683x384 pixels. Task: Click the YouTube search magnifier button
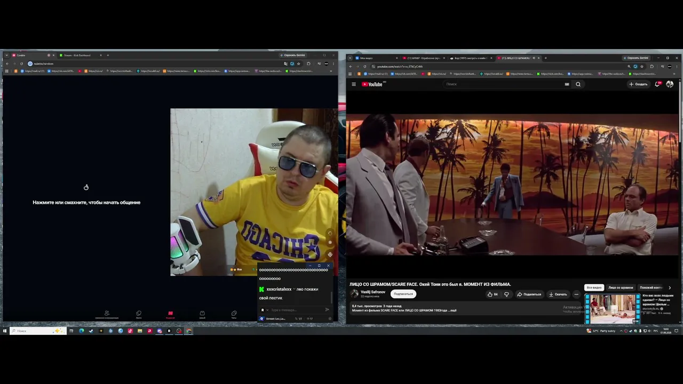click(578, 84)
